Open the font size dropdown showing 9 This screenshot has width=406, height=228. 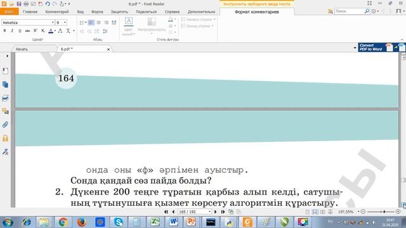[x=65, y=23]
